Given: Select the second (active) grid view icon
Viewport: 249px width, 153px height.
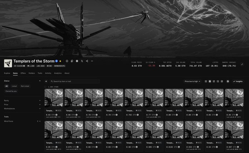Looking at the screenshot, I should point(210,81).
